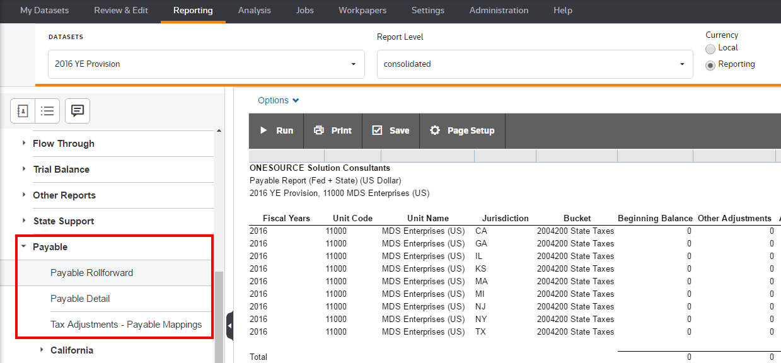Collapse the Payable tree section
This screenshot has width=781, height=363.
(23, 247)
